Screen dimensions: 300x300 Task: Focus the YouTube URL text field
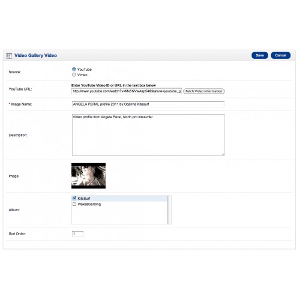pyautogui.click(x=127, y=91)
